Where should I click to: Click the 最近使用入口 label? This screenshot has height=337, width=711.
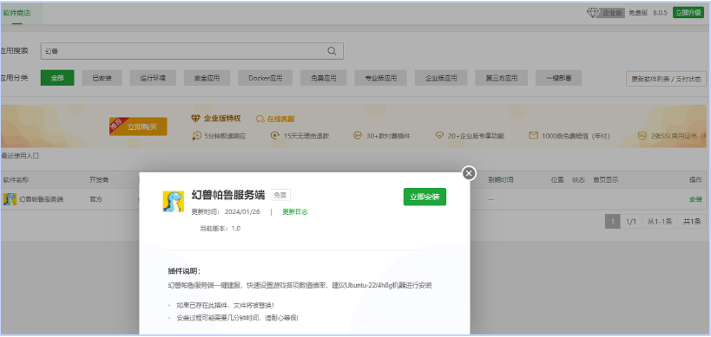20,156
